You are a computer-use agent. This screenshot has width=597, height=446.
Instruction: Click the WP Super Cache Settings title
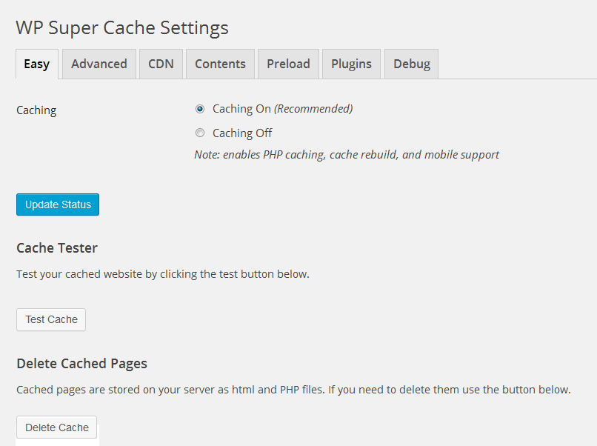point(122,28)
